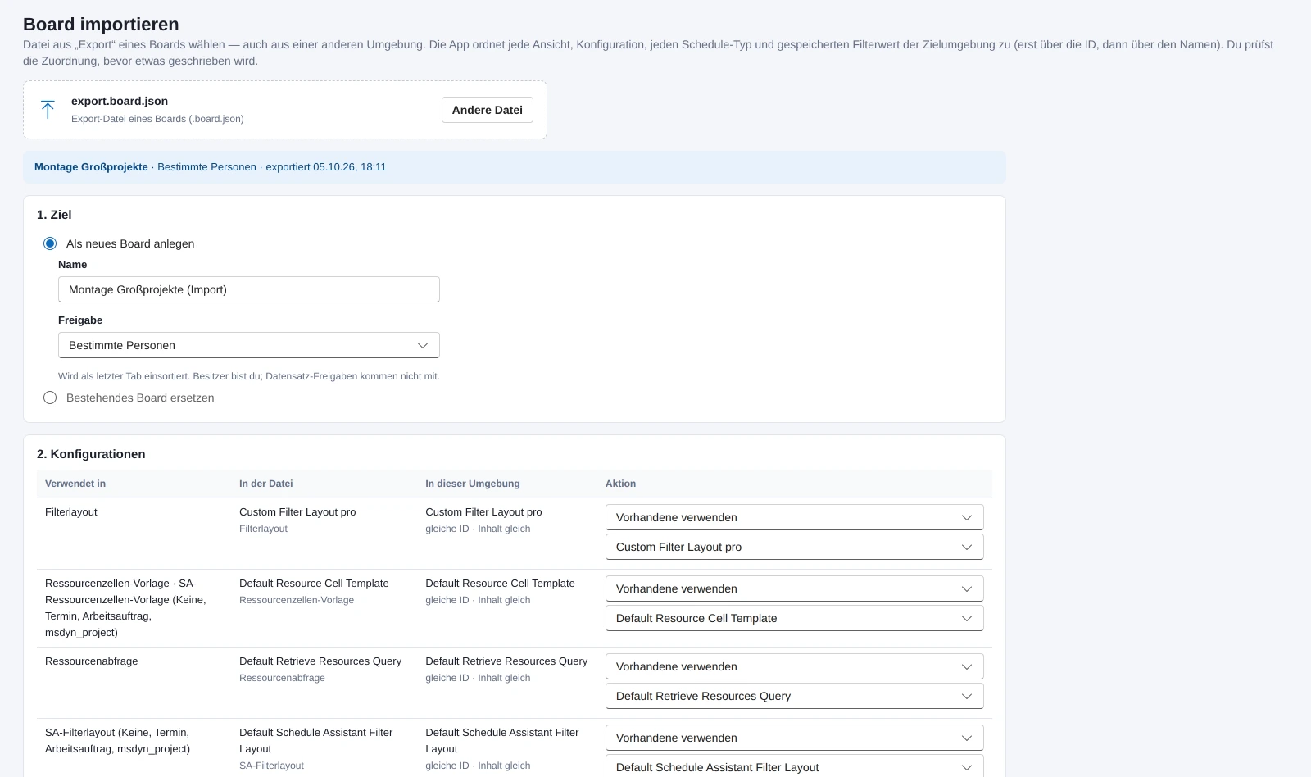This screenshot has width=1311, height=777.
Task: Click the Ressourcenabfrage cell in first column
Action: [x=91, y=661]
